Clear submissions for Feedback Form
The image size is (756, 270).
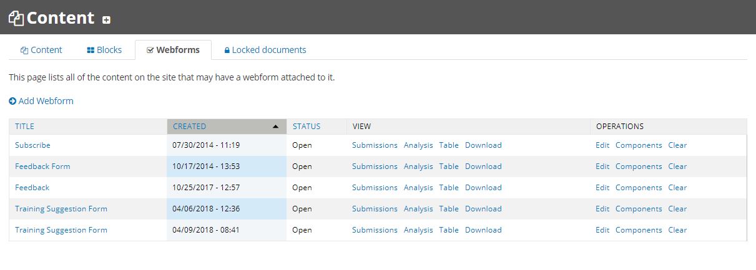(x=677, y=166)
